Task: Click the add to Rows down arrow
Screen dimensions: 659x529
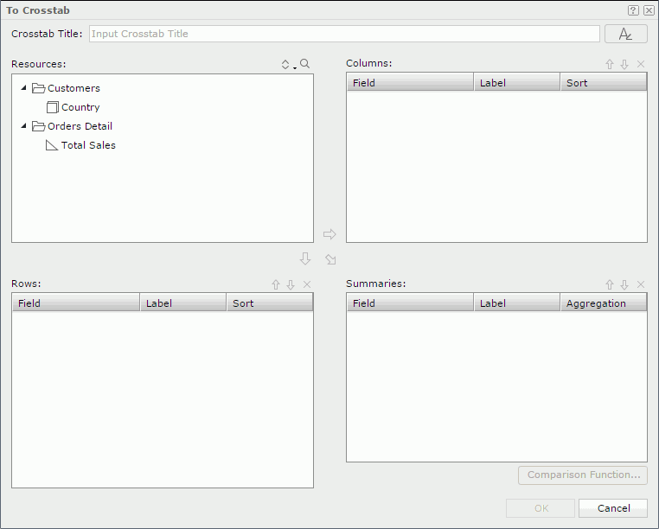Action: [x=305, y=258]
